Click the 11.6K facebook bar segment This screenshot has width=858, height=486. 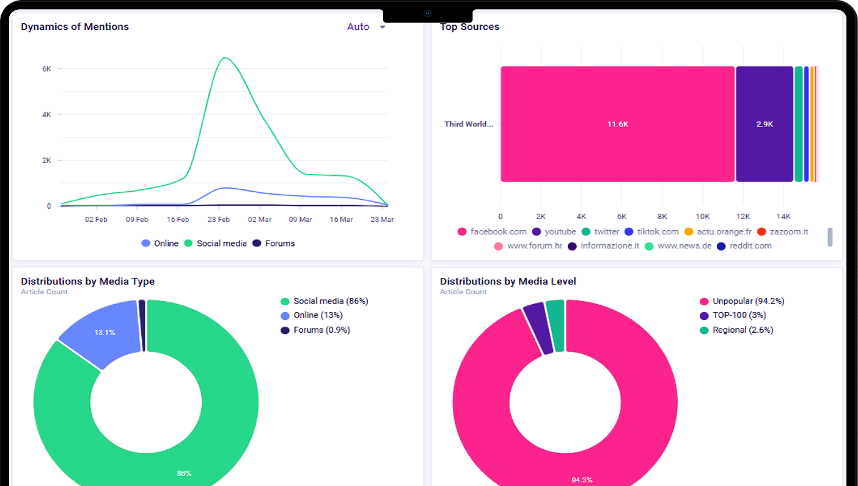click(617, 124)
